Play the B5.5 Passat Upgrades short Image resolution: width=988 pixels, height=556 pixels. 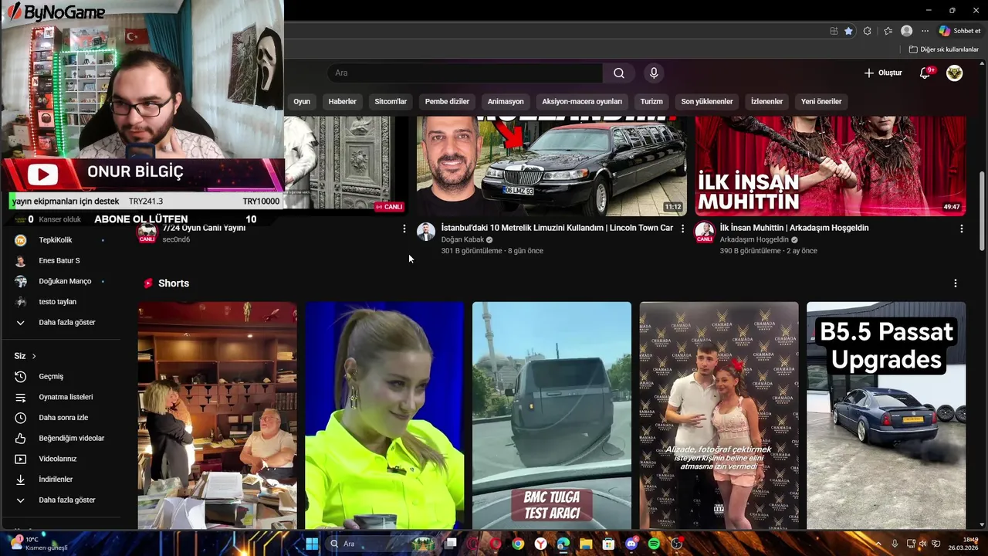pyautogui.click(x=886, y=415)
